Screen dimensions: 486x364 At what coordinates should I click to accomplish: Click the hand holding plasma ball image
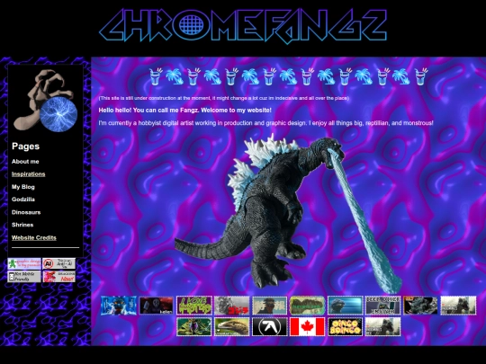click(x=45, y=101)
